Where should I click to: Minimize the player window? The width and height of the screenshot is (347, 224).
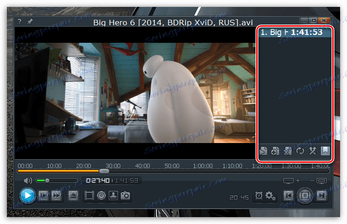coord(304,21)
